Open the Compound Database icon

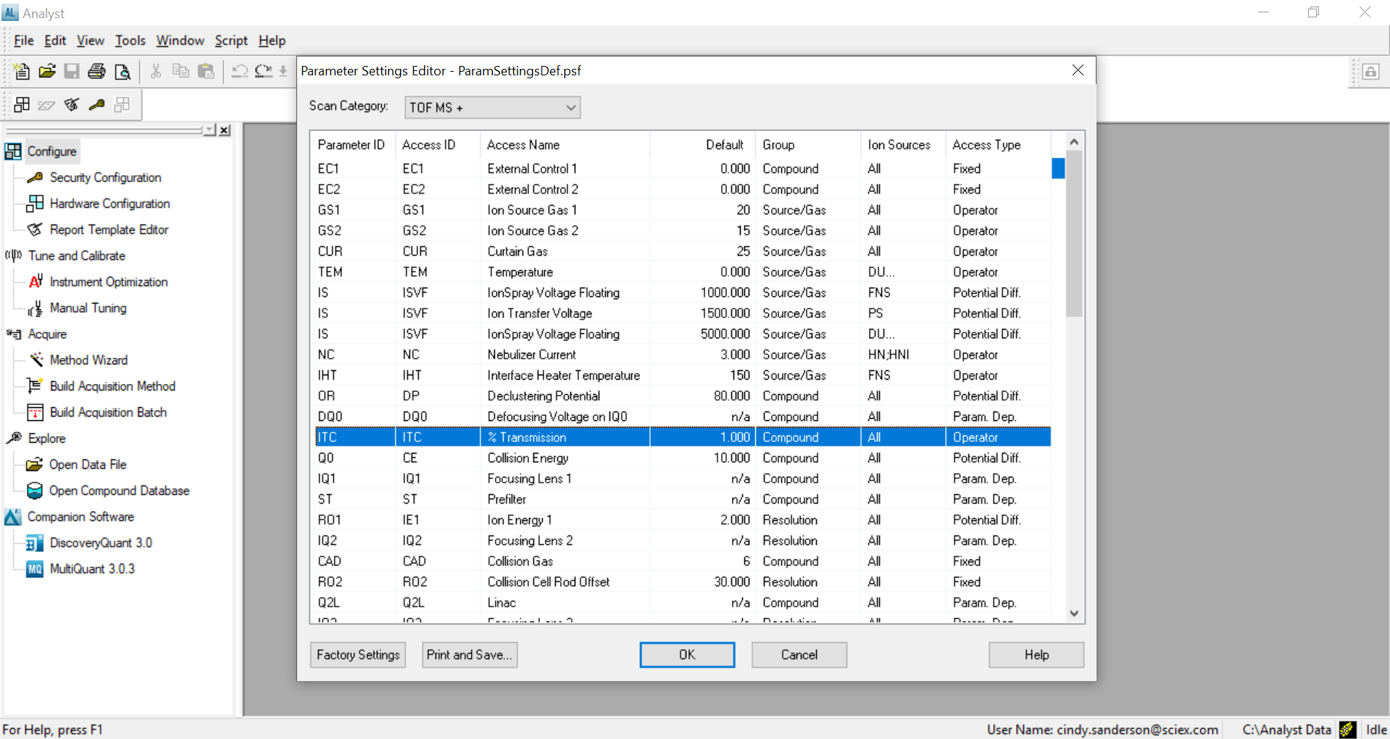pos(35,490)
